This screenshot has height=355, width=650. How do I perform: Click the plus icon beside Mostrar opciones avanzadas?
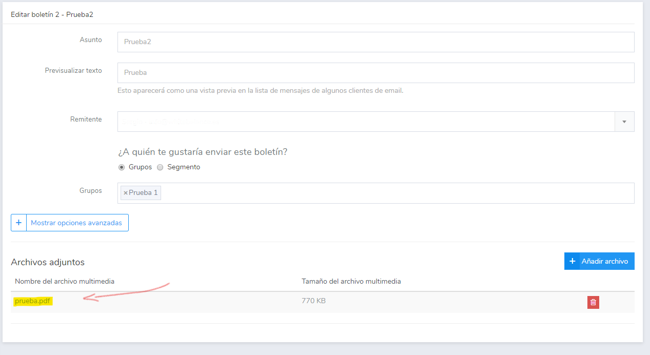click(x=18, y=223)
